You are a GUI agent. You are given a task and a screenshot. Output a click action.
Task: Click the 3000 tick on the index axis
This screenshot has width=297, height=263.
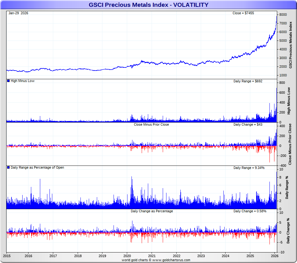[283, 58]
